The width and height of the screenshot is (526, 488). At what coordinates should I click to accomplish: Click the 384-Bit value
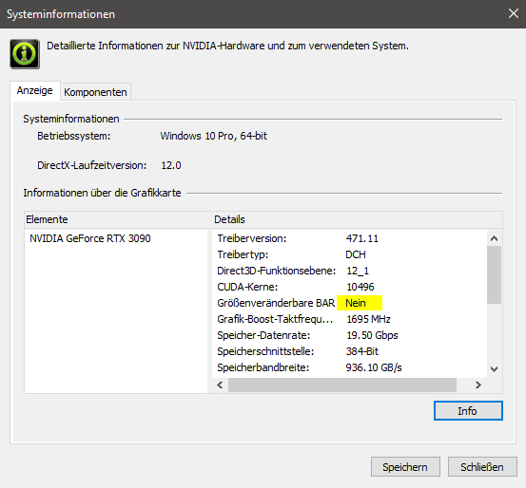(x=362, y=351)
